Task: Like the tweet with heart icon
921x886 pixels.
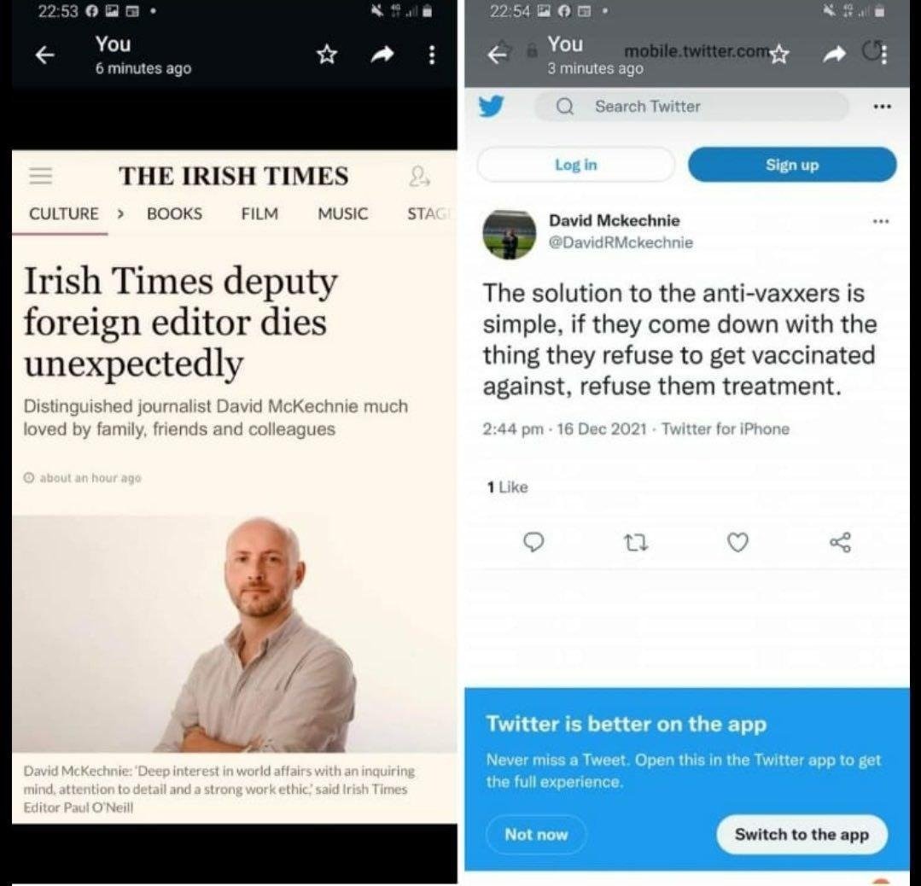Action: (x=737, y=542)
